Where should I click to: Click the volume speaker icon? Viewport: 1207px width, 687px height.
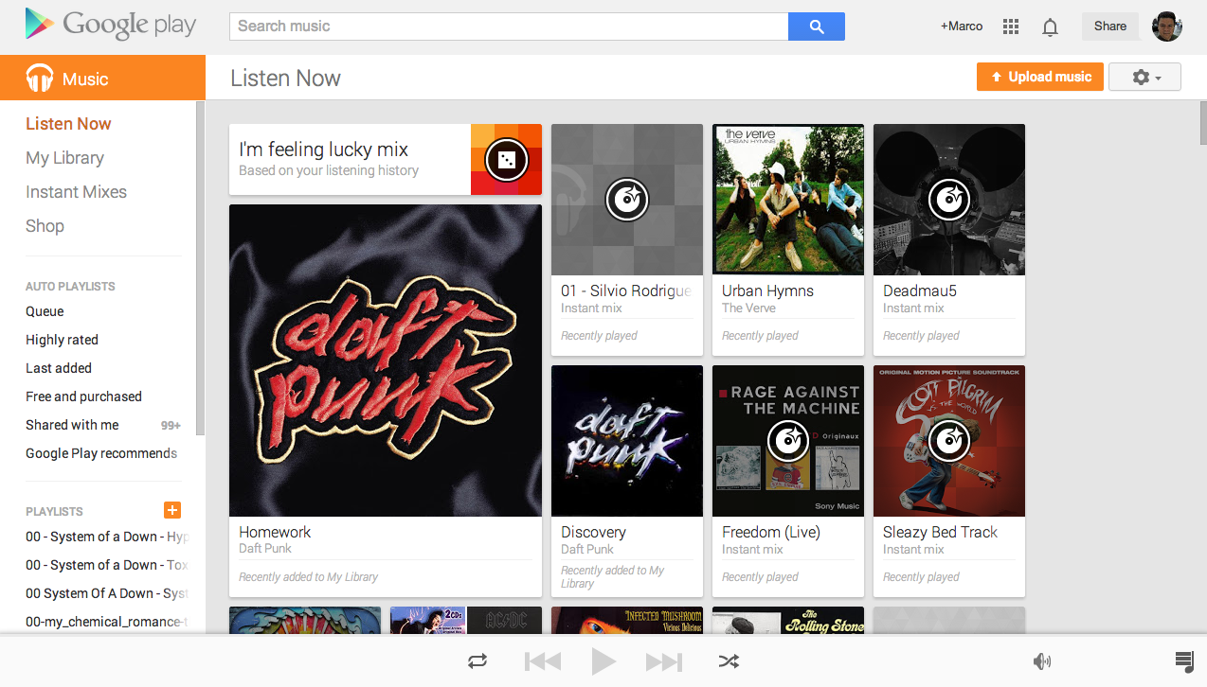pos(1042,661)
